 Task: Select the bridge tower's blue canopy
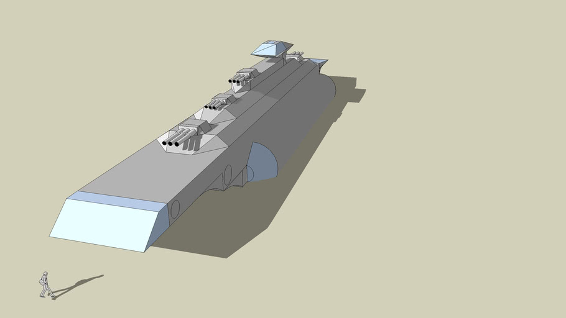click(x=272, y=47)
